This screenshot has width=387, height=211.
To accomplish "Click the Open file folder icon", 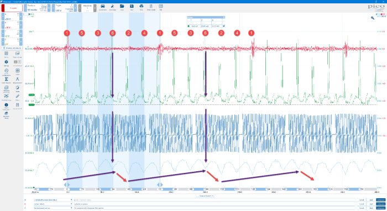I will coord(122,7).
